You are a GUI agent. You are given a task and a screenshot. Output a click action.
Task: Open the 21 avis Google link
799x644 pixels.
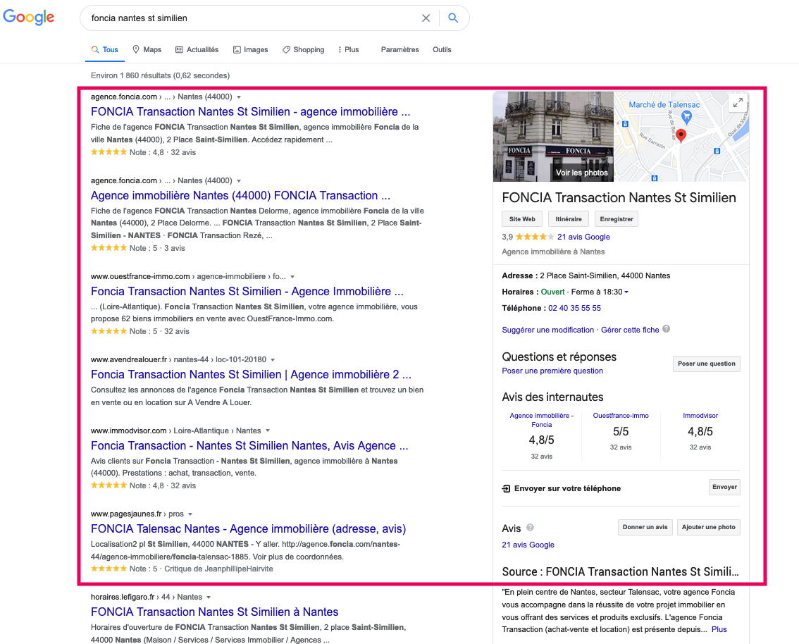pyautogui.click(x=583, y=237)
